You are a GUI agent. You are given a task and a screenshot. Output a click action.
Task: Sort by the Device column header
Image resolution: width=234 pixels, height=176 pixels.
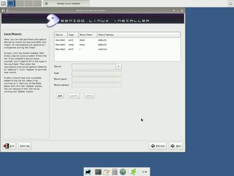pos(61,35)
